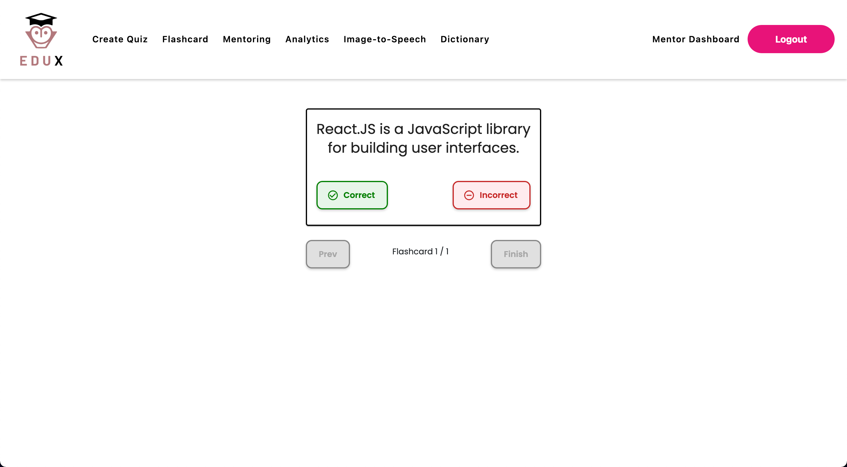This screenshot has width=847, height=467.
Task: Click the Flashcard 1 / 1 counter
Action: pyautogui.click(x=420, y=251)
